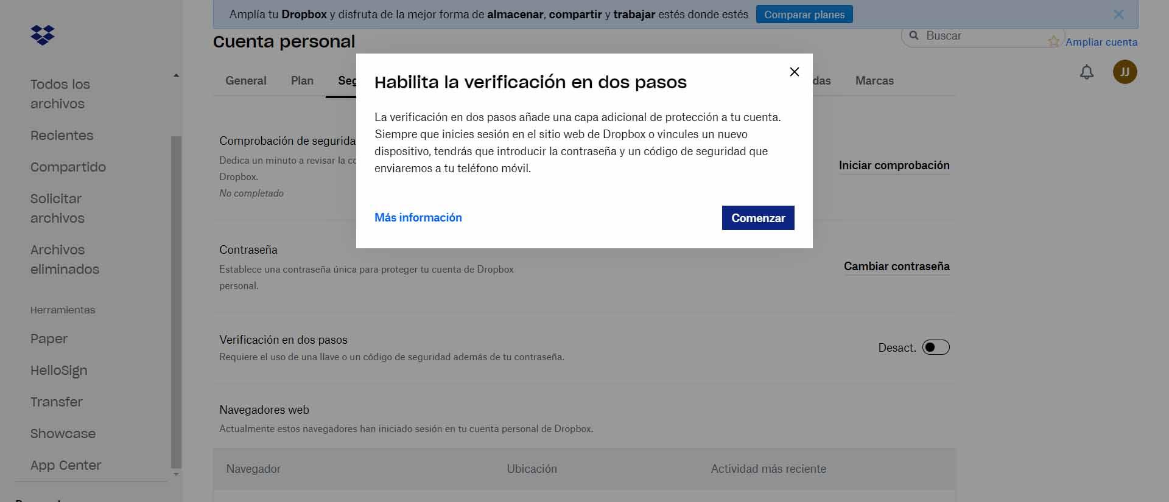1169x502 pixels.
Task: Open Showcase in the sidebar
Action: point(63,434)
